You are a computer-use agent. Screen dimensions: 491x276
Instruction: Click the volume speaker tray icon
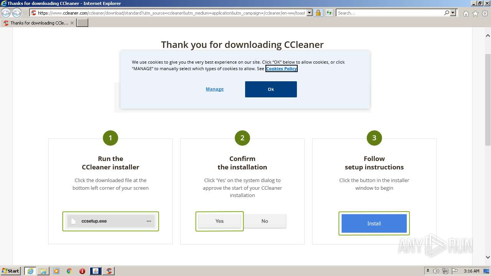tap(436, 271)
